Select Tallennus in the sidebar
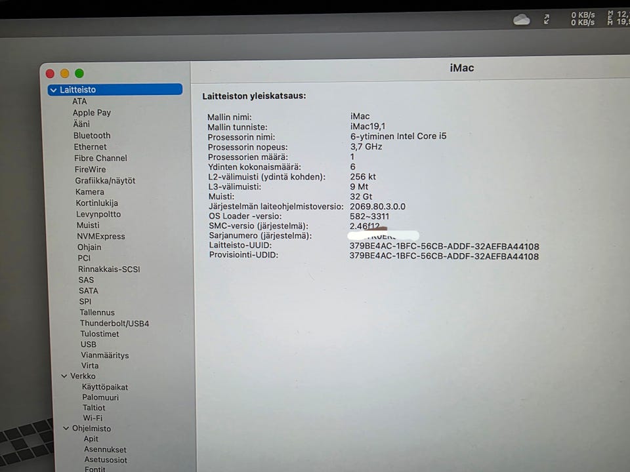This screenshot has height=472, width=630. [97, 312]
